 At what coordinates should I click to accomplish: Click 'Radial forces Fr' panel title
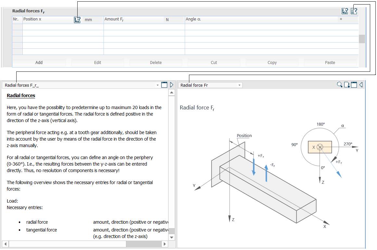pos(28,11)
